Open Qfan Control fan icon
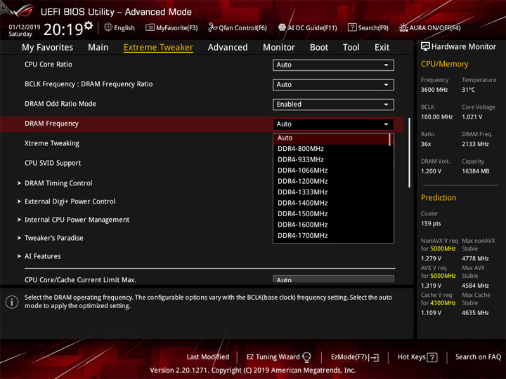The image size is (506, 379). 212,27
